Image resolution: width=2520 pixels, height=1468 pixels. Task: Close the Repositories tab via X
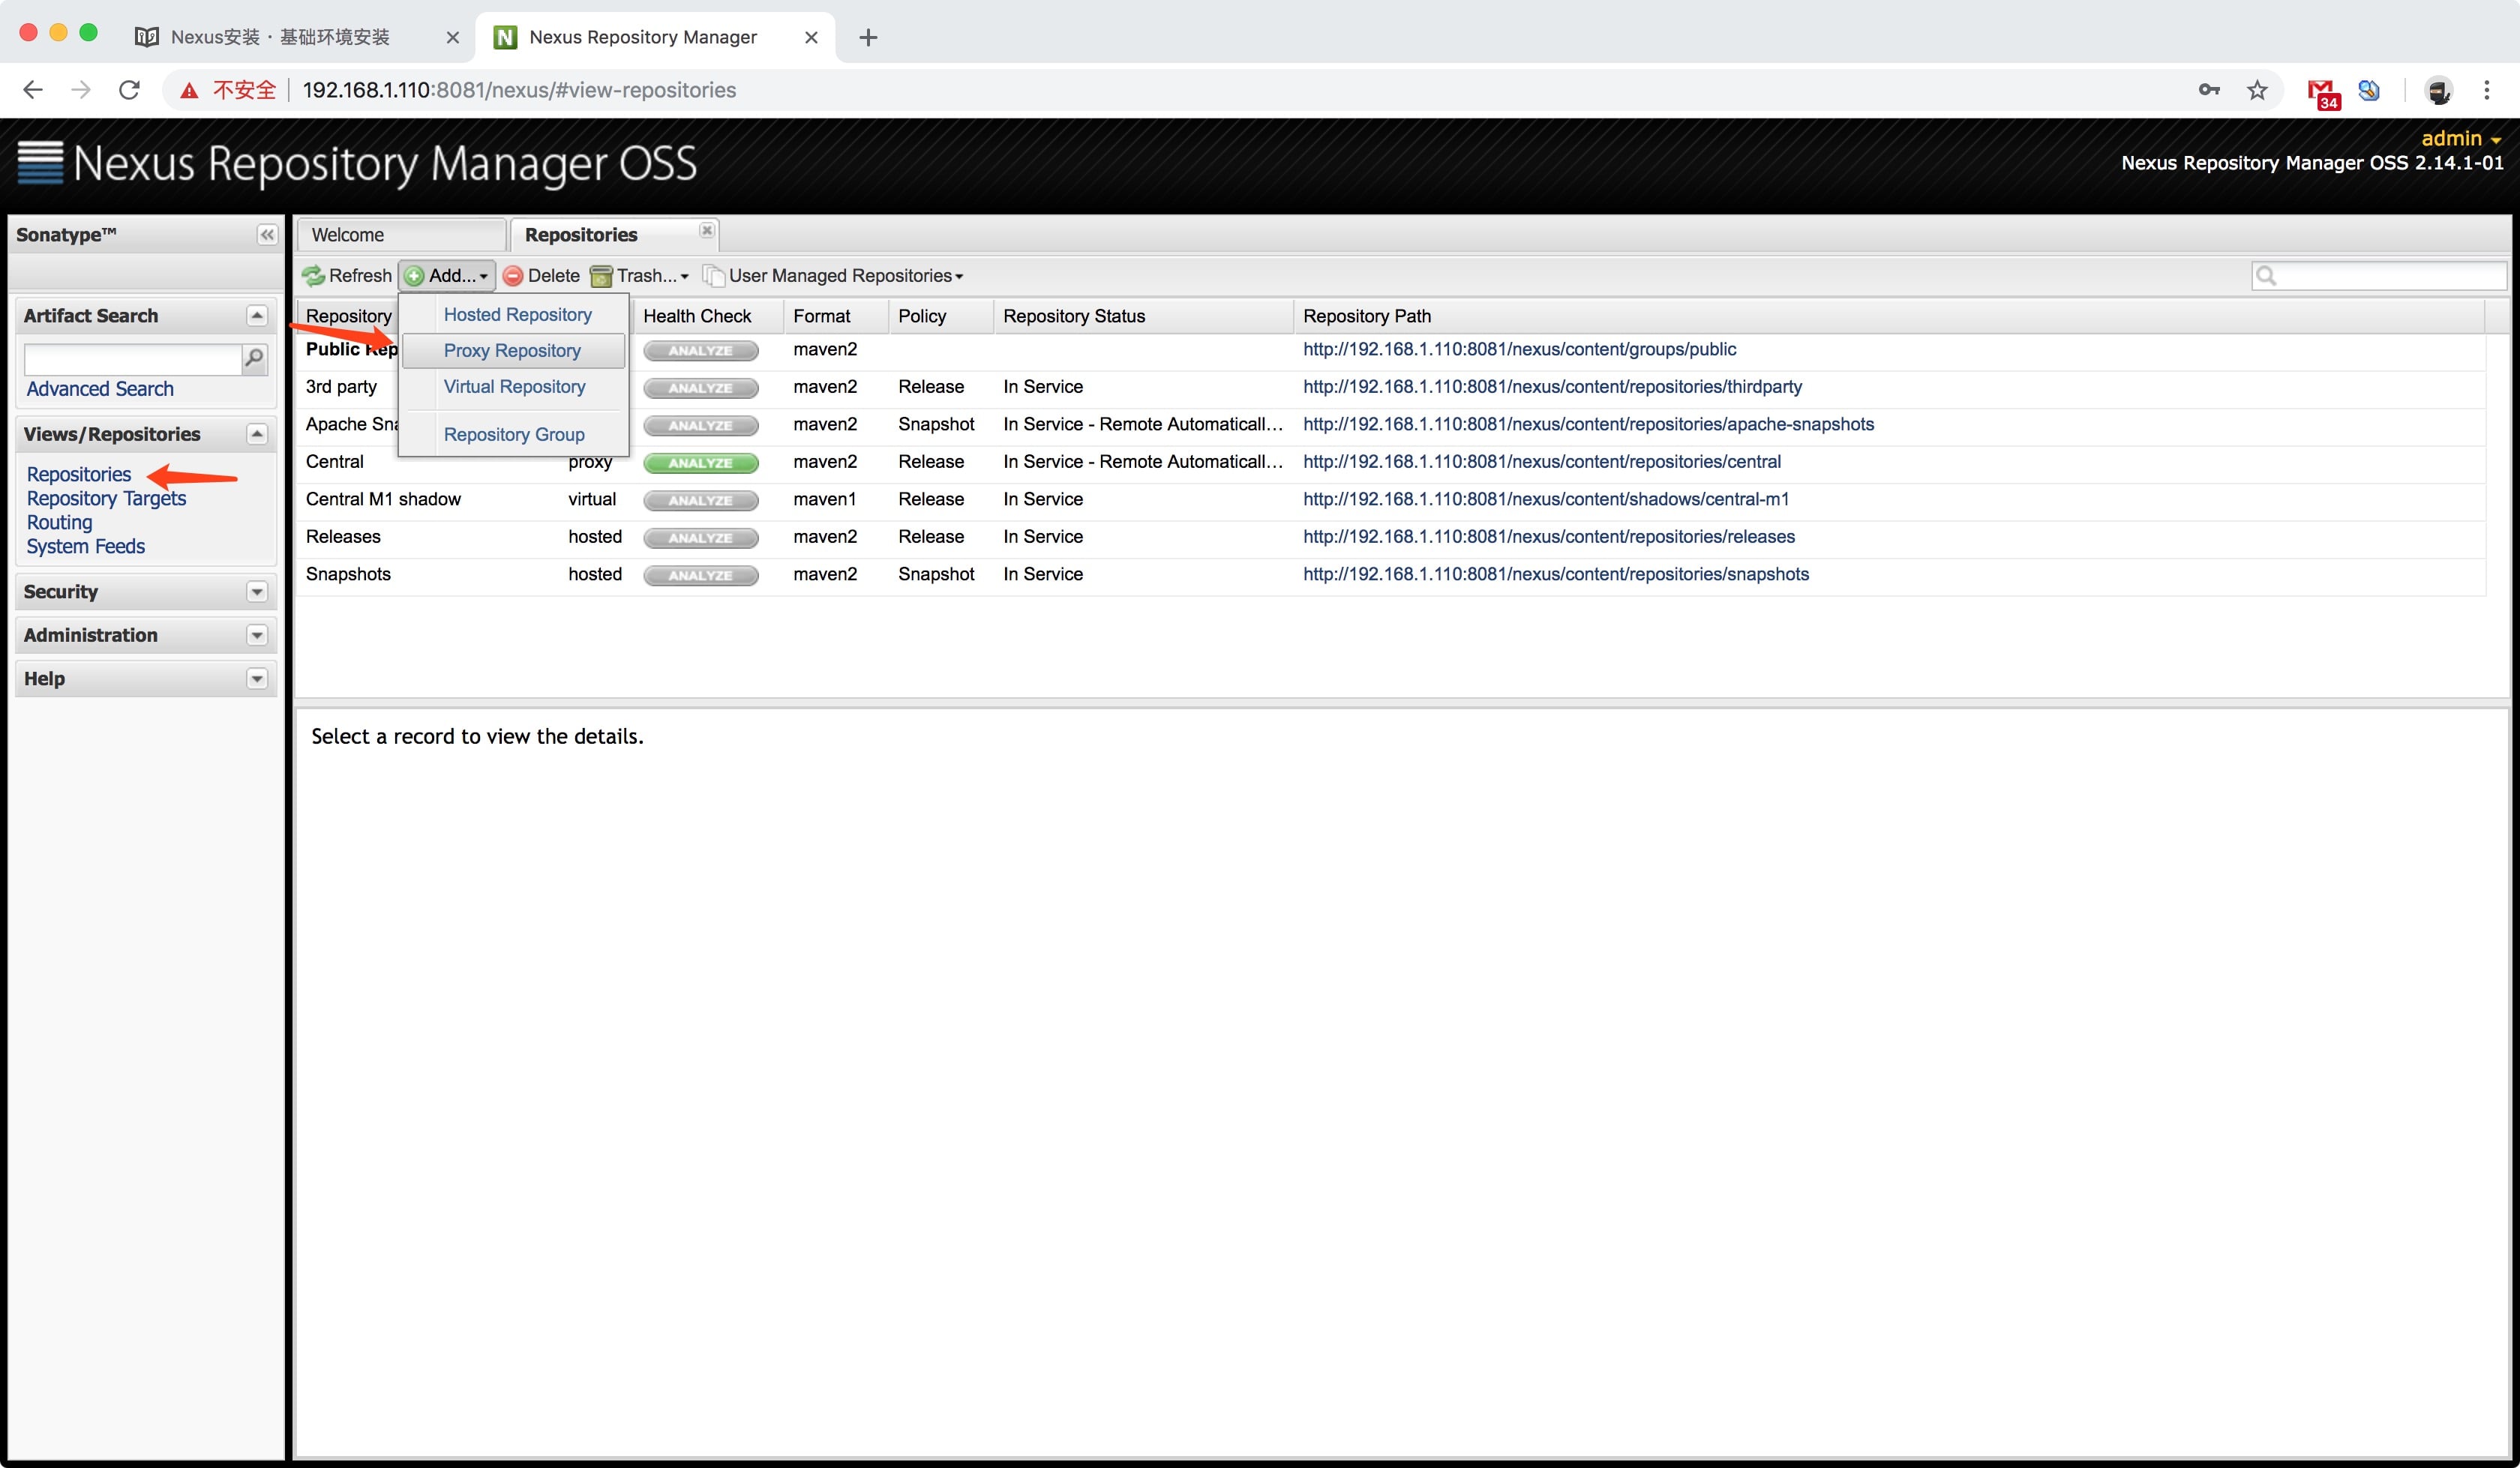coord(707,230)
